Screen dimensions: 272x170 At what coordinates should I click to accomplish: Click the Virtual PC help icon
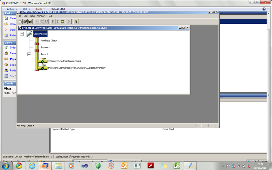[x=264, y=9]
